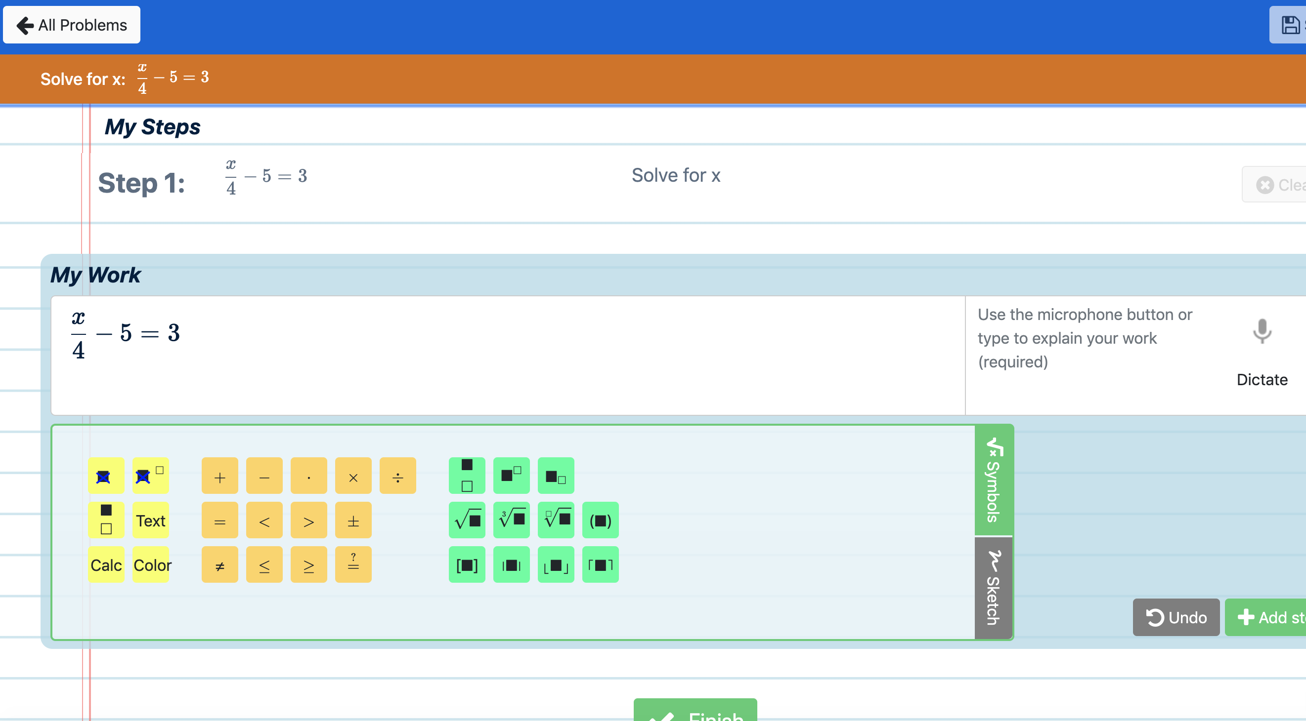Insert a square root template
Viewport: 1306px width, 721px height.
tap(467, 520)
